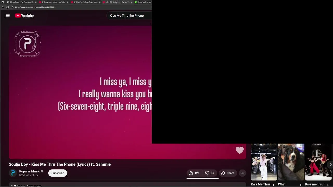This screenshot has height=187, width=333.
Task: Subscribe to Popular Music channel
Action: (x=58, y=173)
